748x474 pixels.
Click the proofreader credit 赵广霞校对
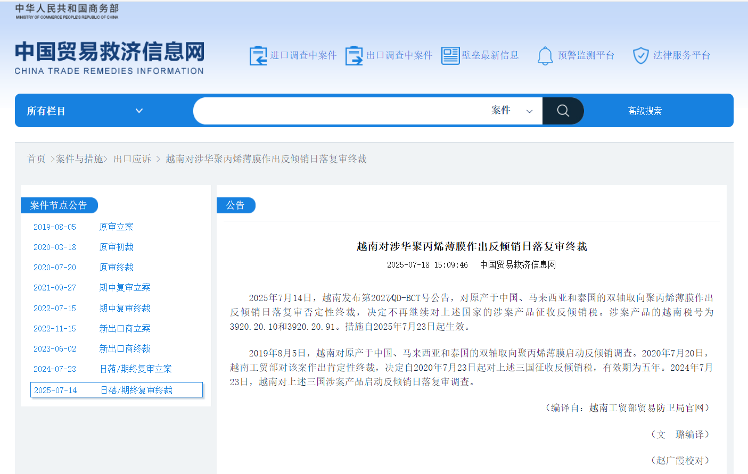pos(680,461)
